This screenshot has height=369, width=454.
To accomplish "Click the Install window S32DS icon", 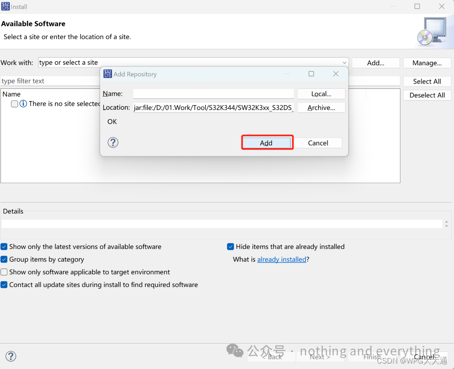I will (5, 6).
